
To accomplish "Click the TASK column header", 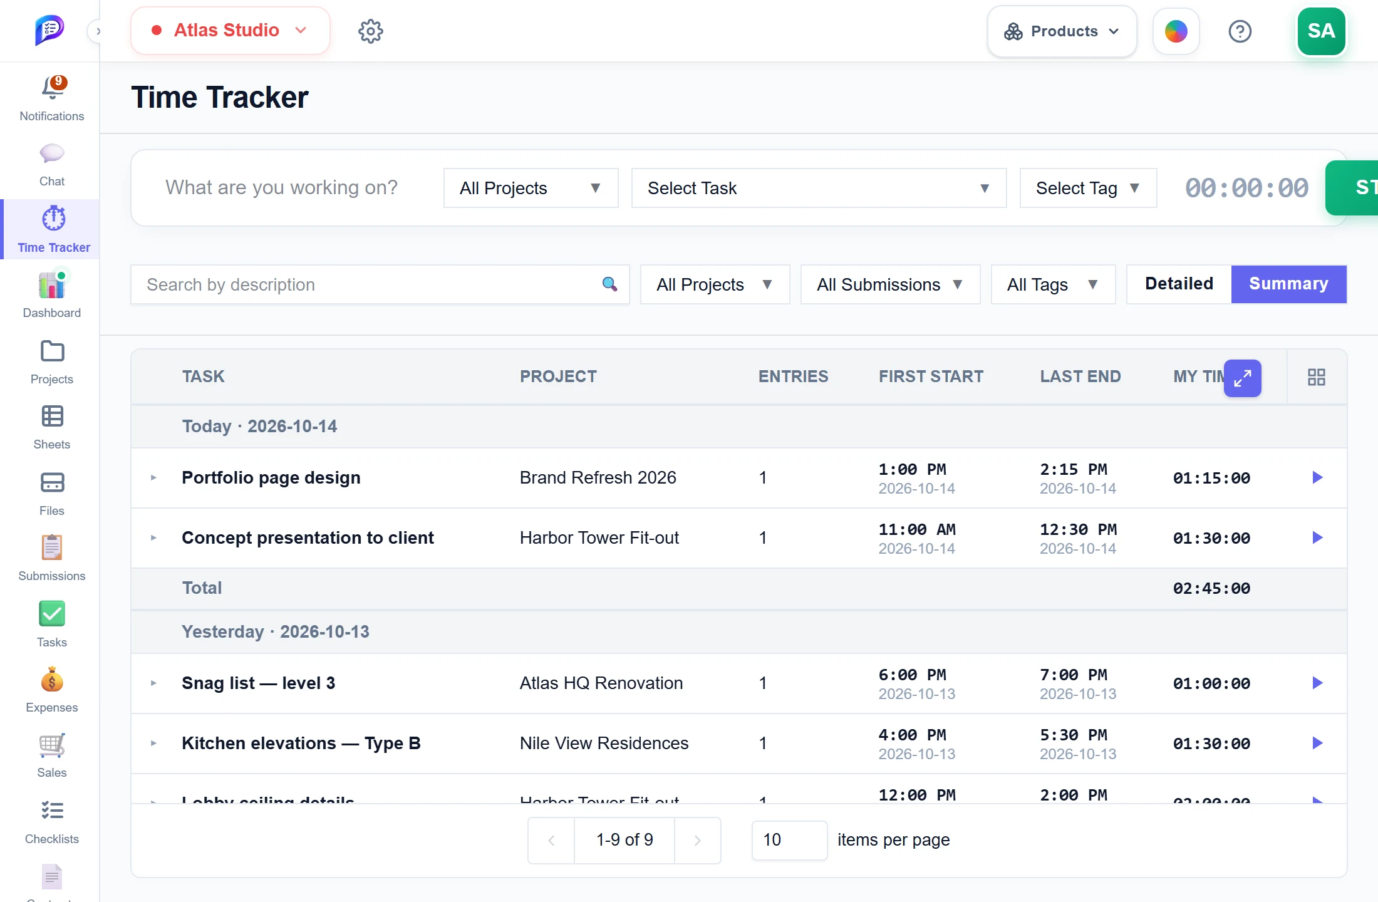I will tap(203, 376).
